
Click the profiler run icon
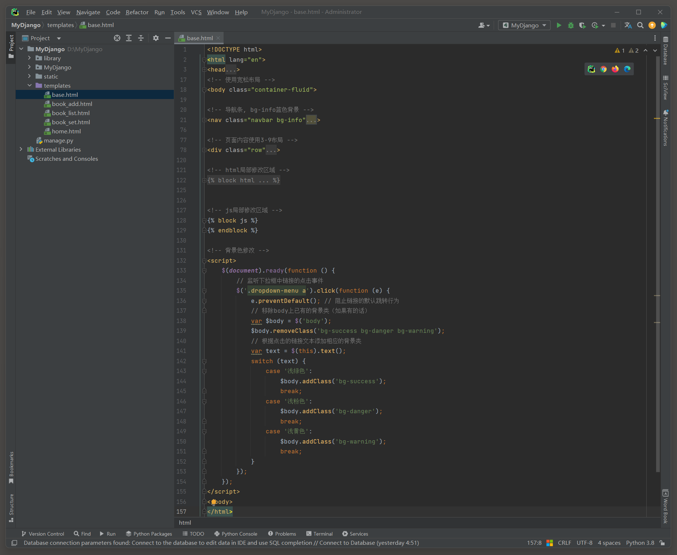(x=595, y=25)
